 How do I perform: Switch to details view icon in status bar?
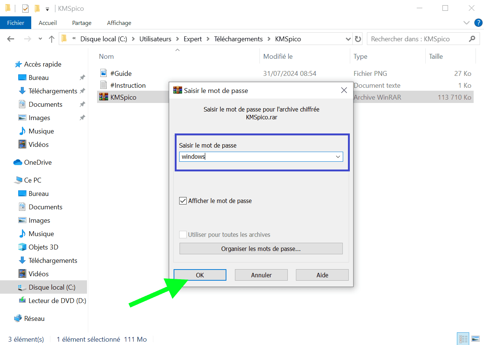tap(463, 339)
